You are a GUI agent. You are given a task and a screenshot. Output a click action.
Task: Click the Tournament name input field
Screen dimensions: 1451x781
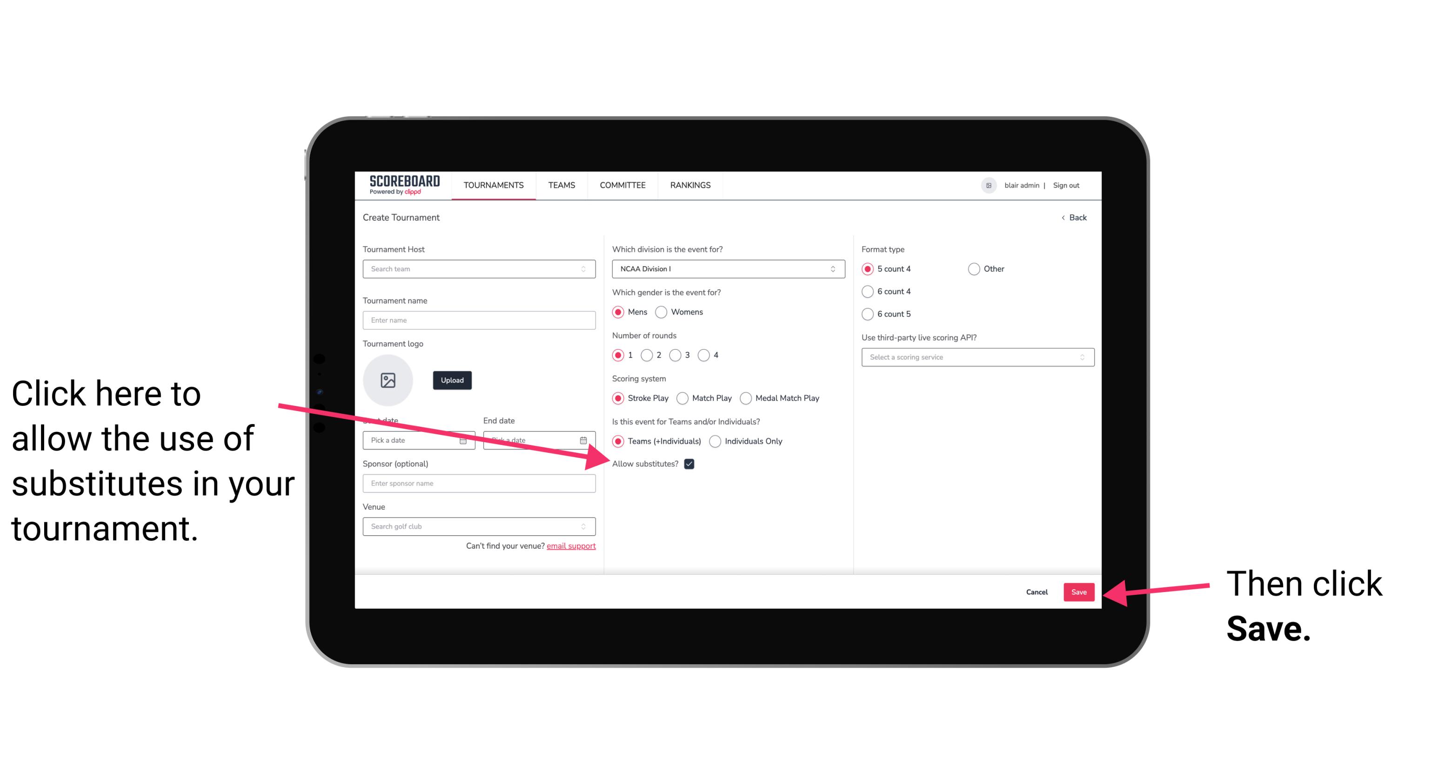pos(479,320)
